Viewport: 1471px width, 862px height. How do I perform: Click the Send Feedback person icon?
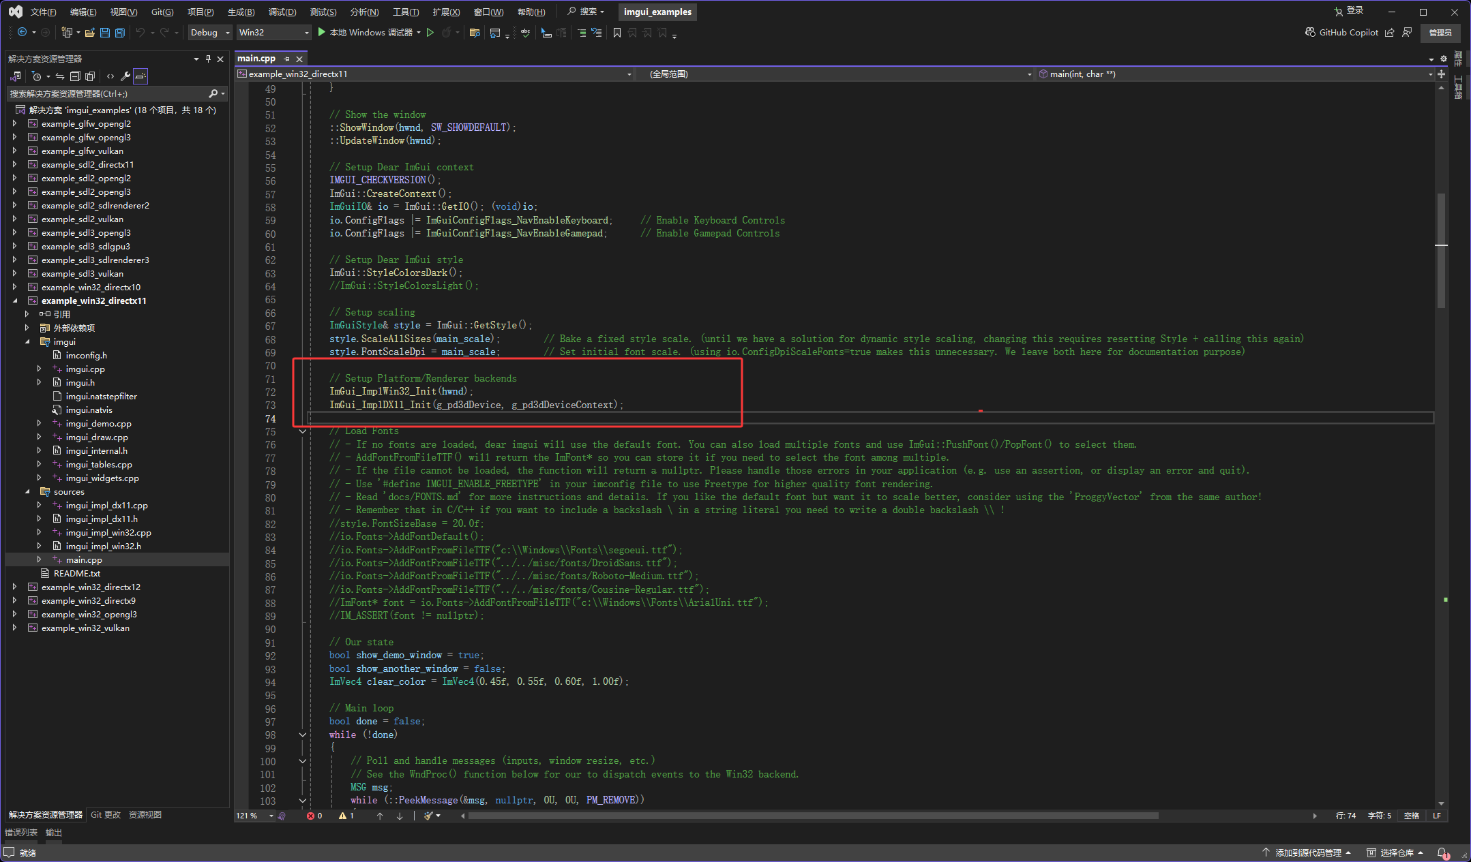(1407, 32)
